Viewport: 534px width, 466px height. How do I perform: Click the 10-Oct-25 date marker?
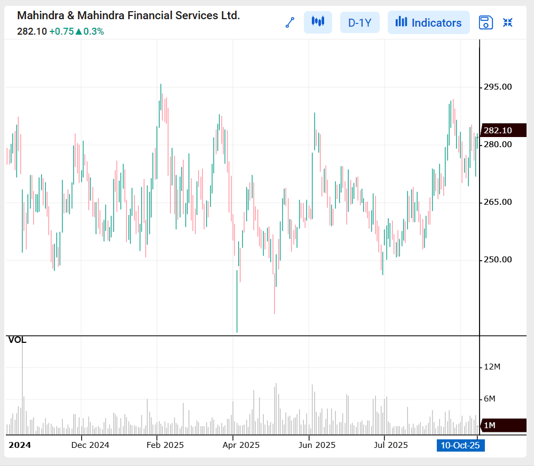(460, 445)
